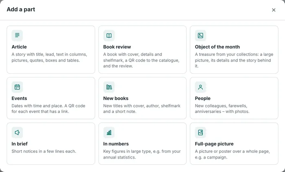
Task: Choose the bar chart icon for In numbers
Action: [109, 132]
